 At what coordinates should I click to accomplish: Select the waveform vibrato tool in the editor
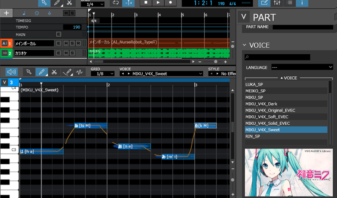click(80, 72)
